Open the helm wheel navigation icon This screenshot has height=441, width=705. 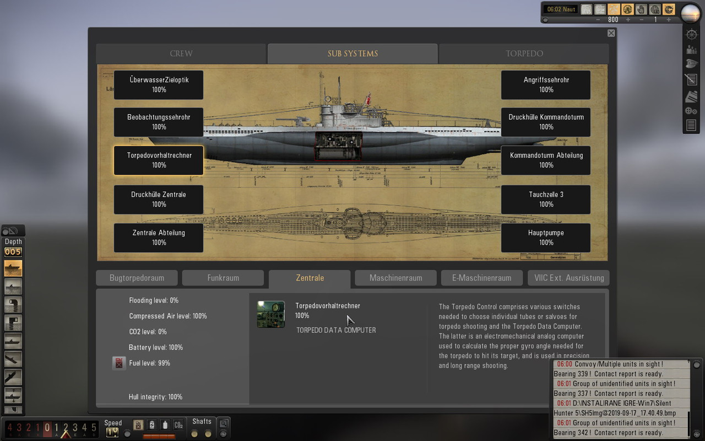692,34
